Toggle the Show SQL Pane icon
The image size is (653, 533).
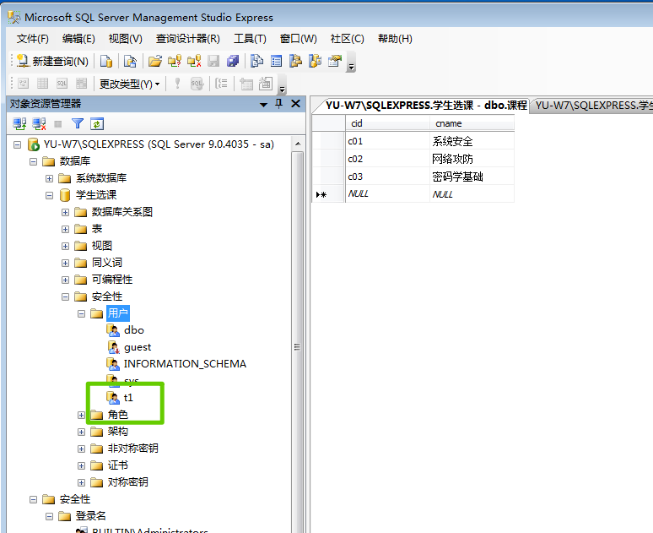point(62,84)
